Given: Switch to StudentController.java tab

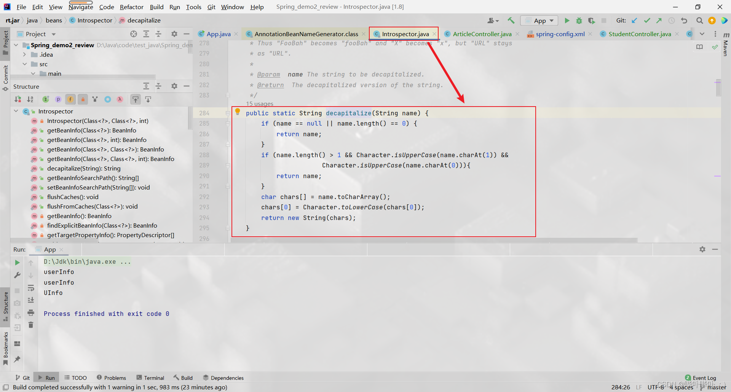Looking at the screenshot, I should [639, 34].
